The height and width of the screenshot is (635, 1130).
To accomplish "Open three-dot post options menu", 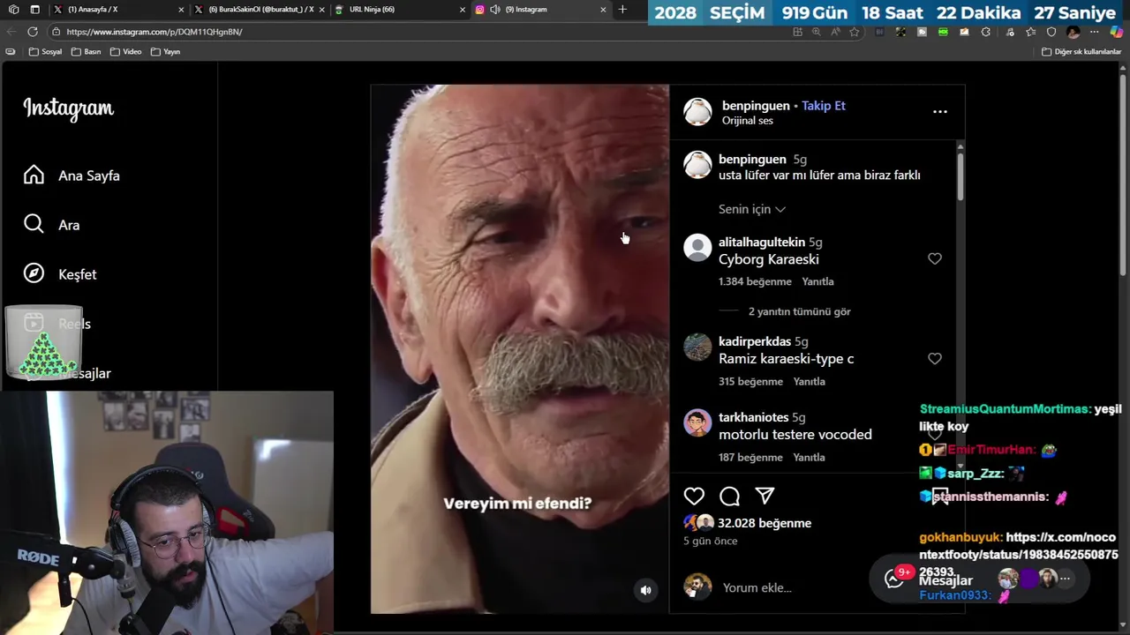I will (x=940, y=111).
